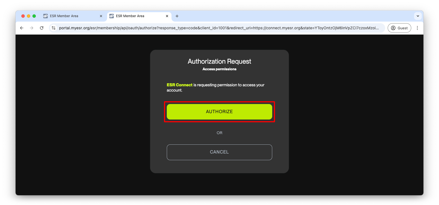Select the active ESR Member Area tab
The height and width of the screenshot is (205, 439).
133,16
